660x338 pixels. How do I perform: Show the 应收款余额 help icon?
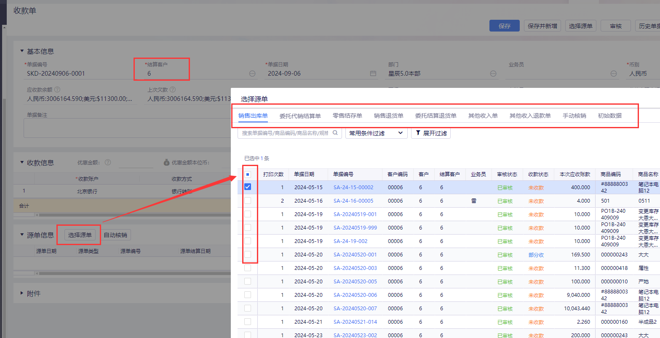[57, 90]
